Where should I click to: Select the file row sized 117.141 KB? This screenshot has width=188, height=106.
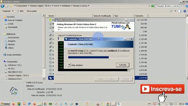pos(98,20)
